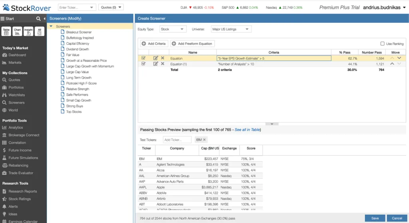Open the Table view icon
Image resolution: width=409 pixels, height=223 pixels.
[x=6, y=32]
